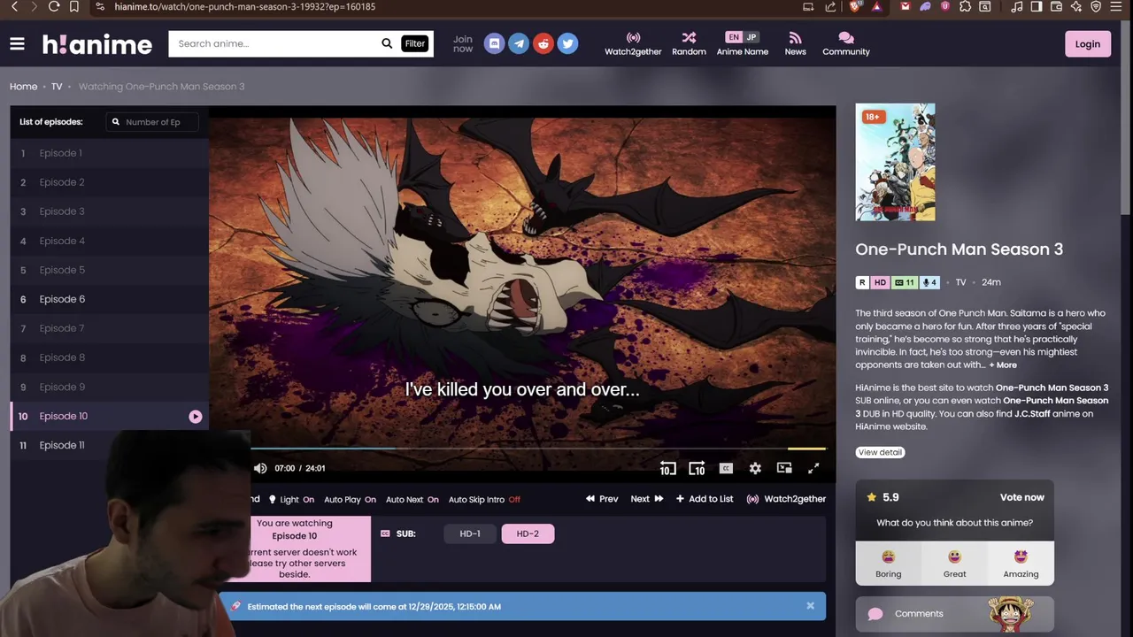Open Brave Shields icon
This screenshot has height=637, width=1133.
855,6
